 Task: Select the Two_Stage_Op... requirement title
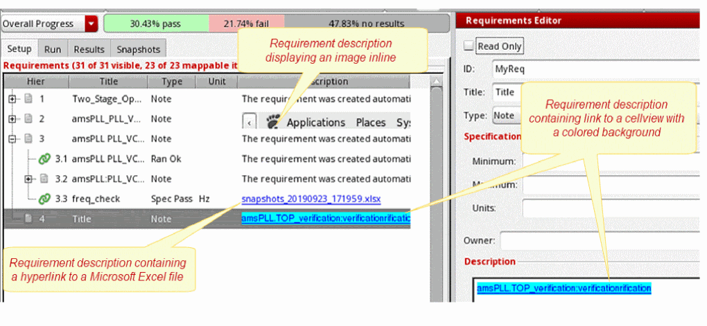(x=108, y=99)
